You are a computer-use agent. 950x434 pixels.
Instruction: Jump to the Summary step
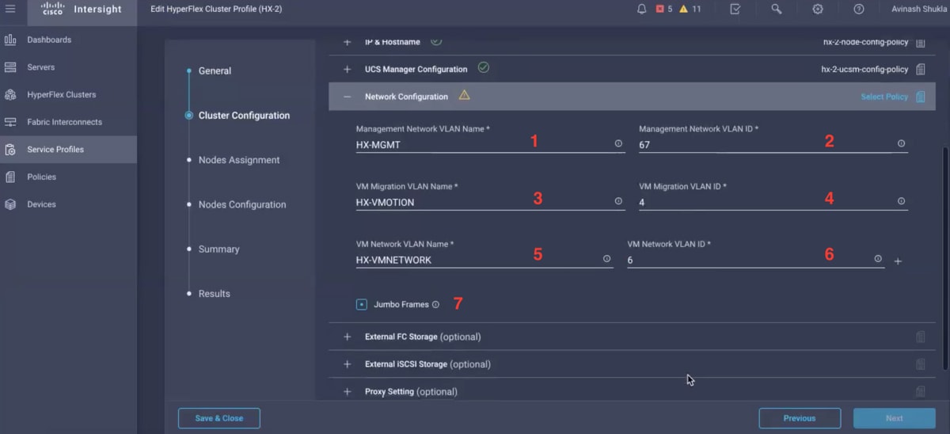click(x=218, y=249)
